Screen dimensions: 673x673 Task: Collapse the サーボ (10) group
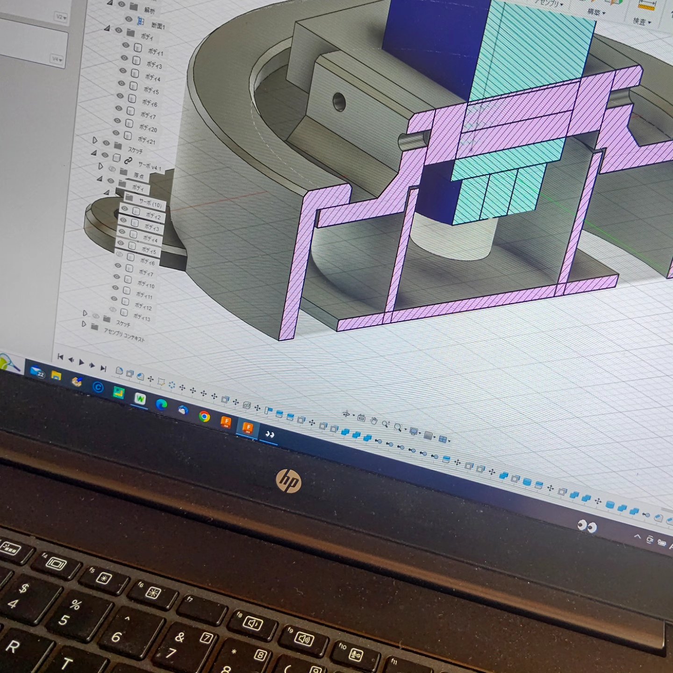pos(107,192)
